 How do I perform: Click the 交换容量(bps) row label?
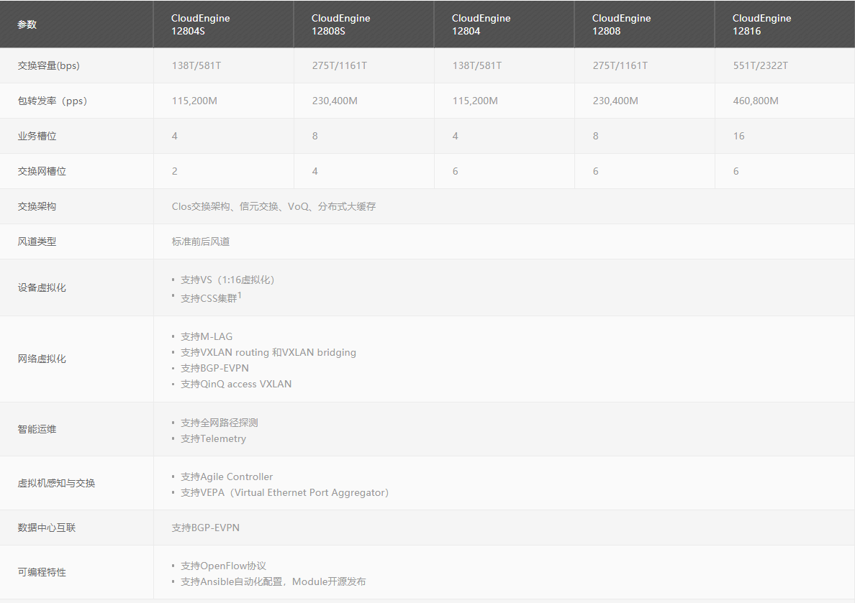pyautogui.click(x=48, y=65)
